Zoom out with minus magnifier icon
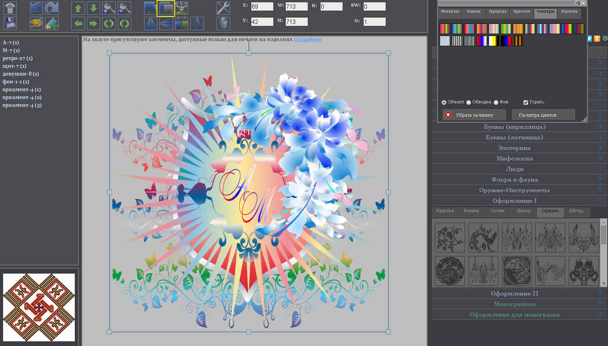The image size is (608, 346). (124, 8)
